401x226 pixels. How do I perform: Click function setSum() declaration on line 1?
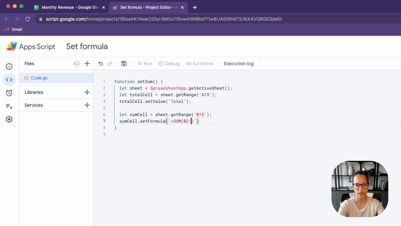click(x=138, y=82)
